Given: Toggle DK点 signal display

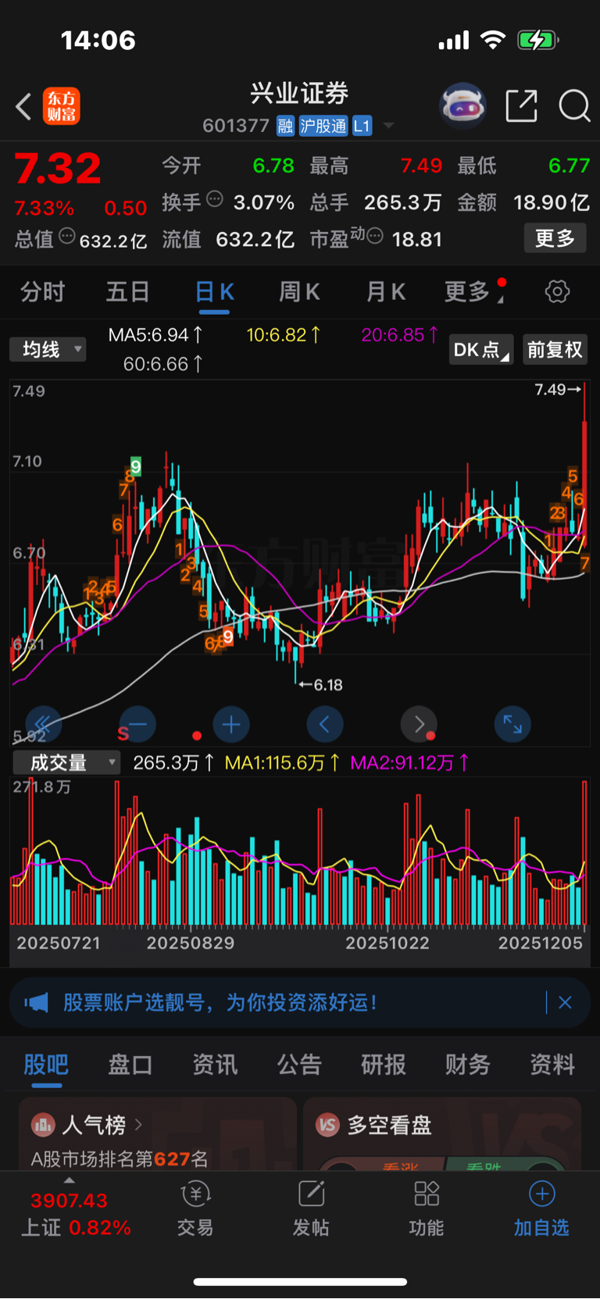Looking at the screenshot, I should coord(482,350).
